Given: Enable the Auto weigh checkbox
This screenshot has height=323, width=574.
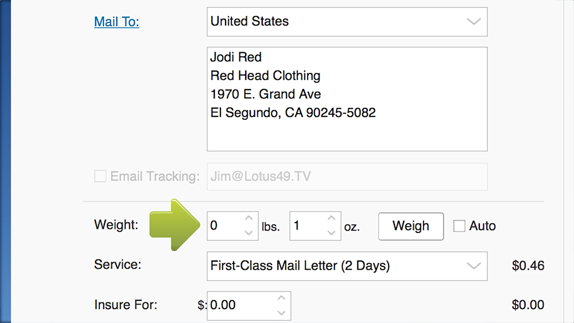Looking at the screenshot, I should point(459,225).
